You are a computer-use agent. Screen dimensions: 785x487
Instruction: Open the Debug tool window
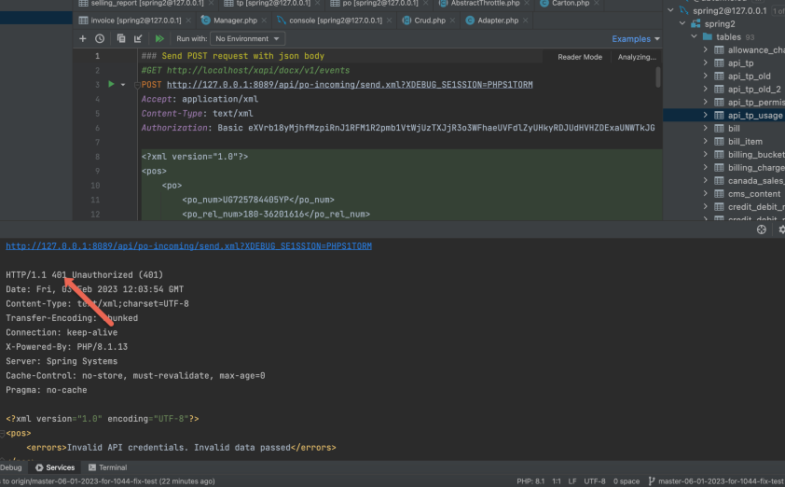[11, 467]
